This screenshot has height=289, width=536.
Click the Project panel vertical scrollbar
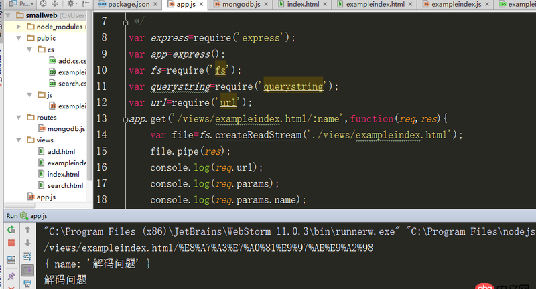pos(90,99)
